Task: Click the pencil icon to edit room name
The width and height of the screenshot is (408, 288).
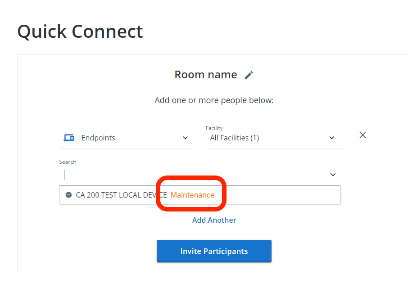Action: [x=249, y=75]
